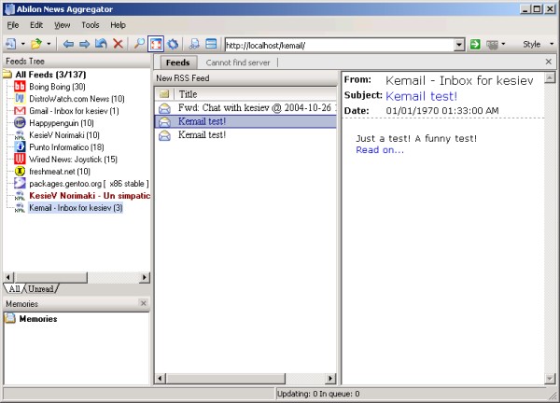The image size is (560, 403).
Task: Open the address bar dropdown arrow
Action: (459, 46)
